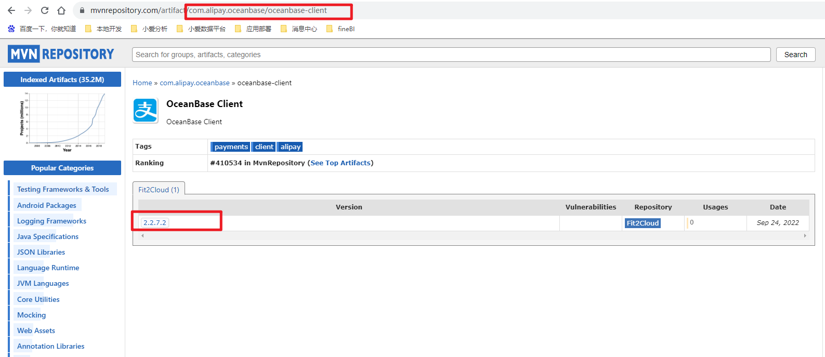Open the Popular Categories header
Image resolution: width=825 pixels, height=357 pixels.
[62, 168]
